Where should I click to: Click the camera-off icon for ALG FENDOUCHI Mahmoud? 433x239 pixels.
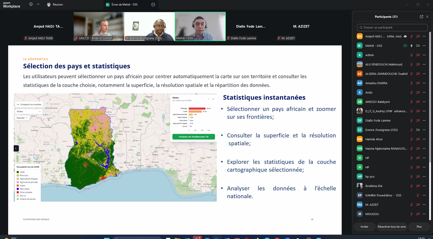pyautogui.click(x=418, y=65)
